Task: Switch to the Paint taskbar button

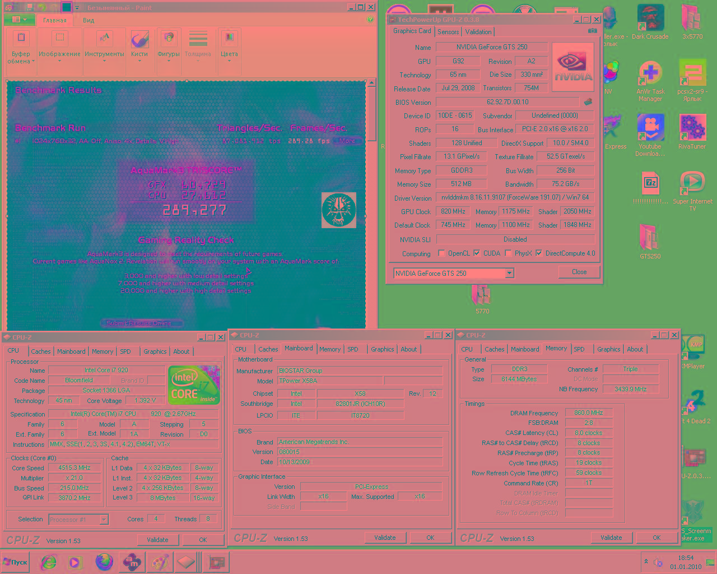Action: tap(160, 562)
